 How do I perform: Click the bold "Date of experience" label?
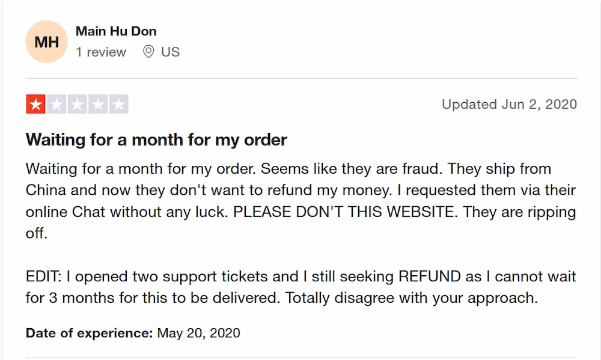(89, 333)
